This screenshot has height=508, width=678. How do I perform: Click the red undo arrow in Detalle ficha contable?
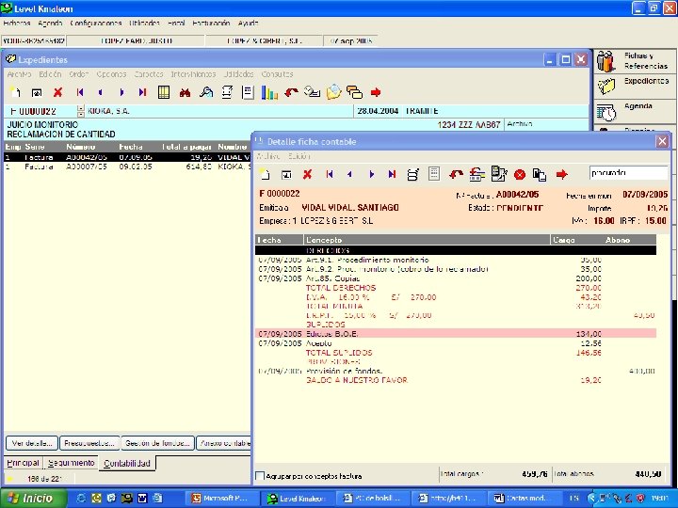coord(456,174)
